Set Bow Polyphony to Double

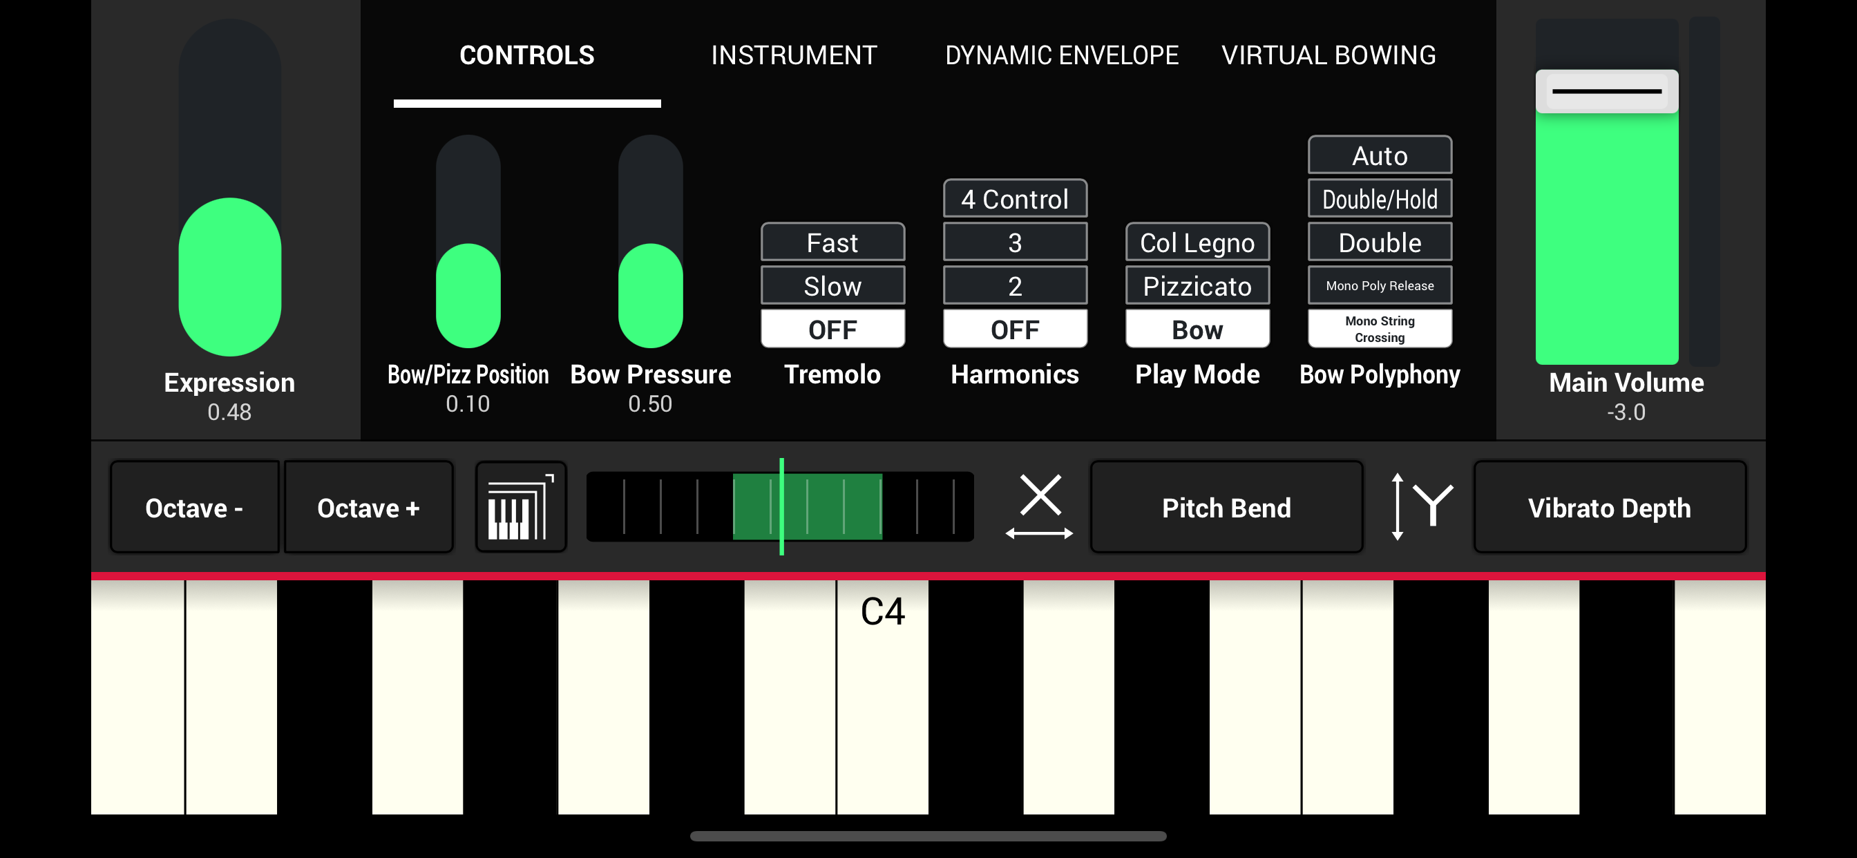point(1380,242)
